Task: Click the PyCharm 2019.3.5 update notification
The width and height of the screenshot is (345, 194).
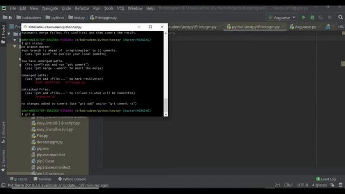Action: pos(58,185)
